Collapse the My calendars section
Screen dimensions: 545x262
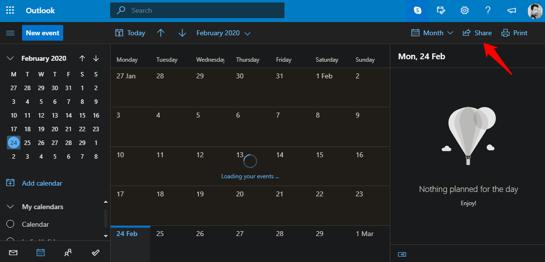[10, 207]
